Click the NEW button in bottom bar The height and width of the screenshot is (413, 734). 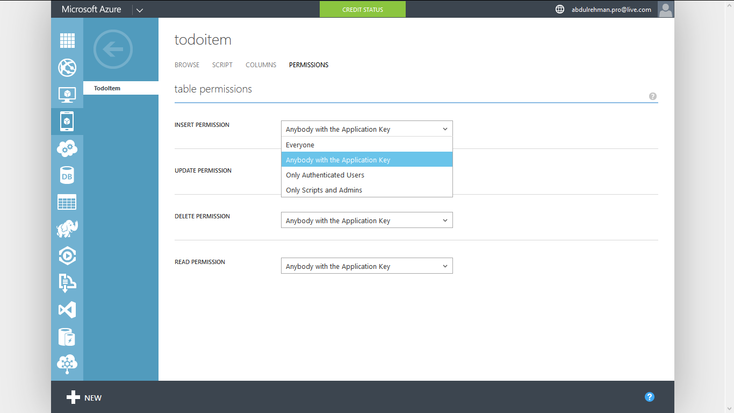click(x=84, y=398)
